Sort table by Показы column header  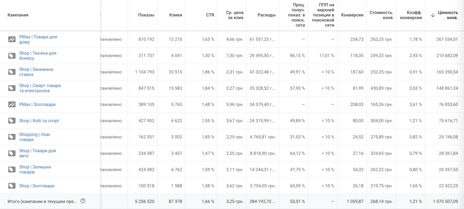click(146, 15)
